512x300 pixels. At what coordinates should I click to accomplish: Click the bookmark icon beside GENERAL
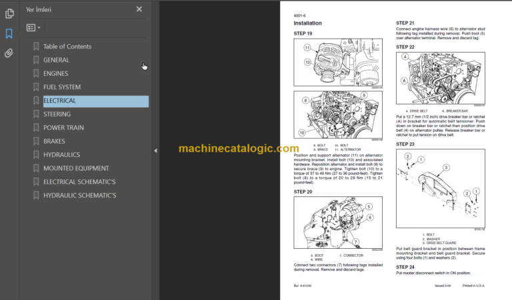tap(36, 61)
